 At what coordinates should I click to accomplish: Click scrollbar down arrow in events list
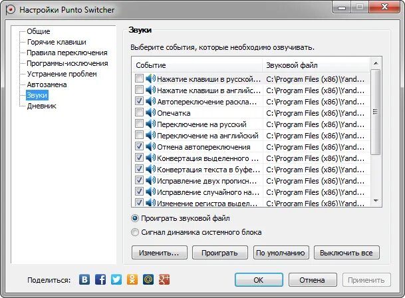376,201
